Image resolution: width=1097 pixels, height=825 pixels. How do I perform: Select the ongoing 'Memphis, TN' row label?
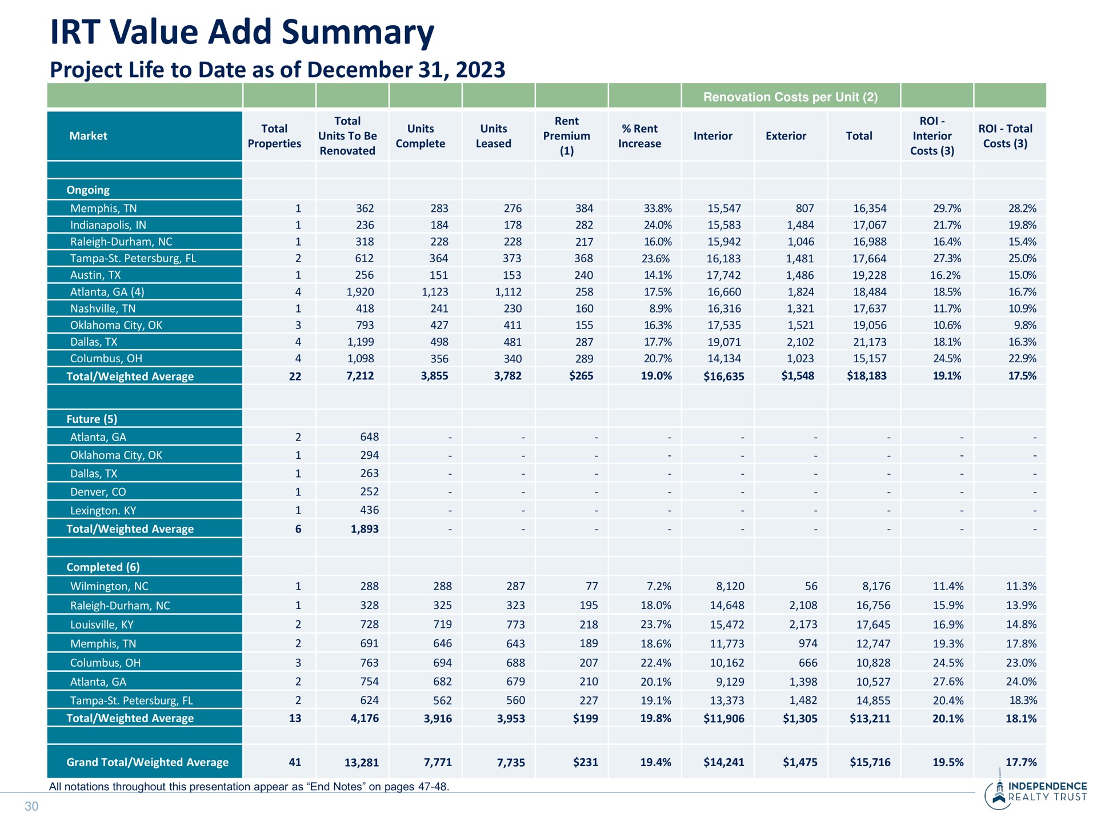pyautogui.click(x=103, y=209)
